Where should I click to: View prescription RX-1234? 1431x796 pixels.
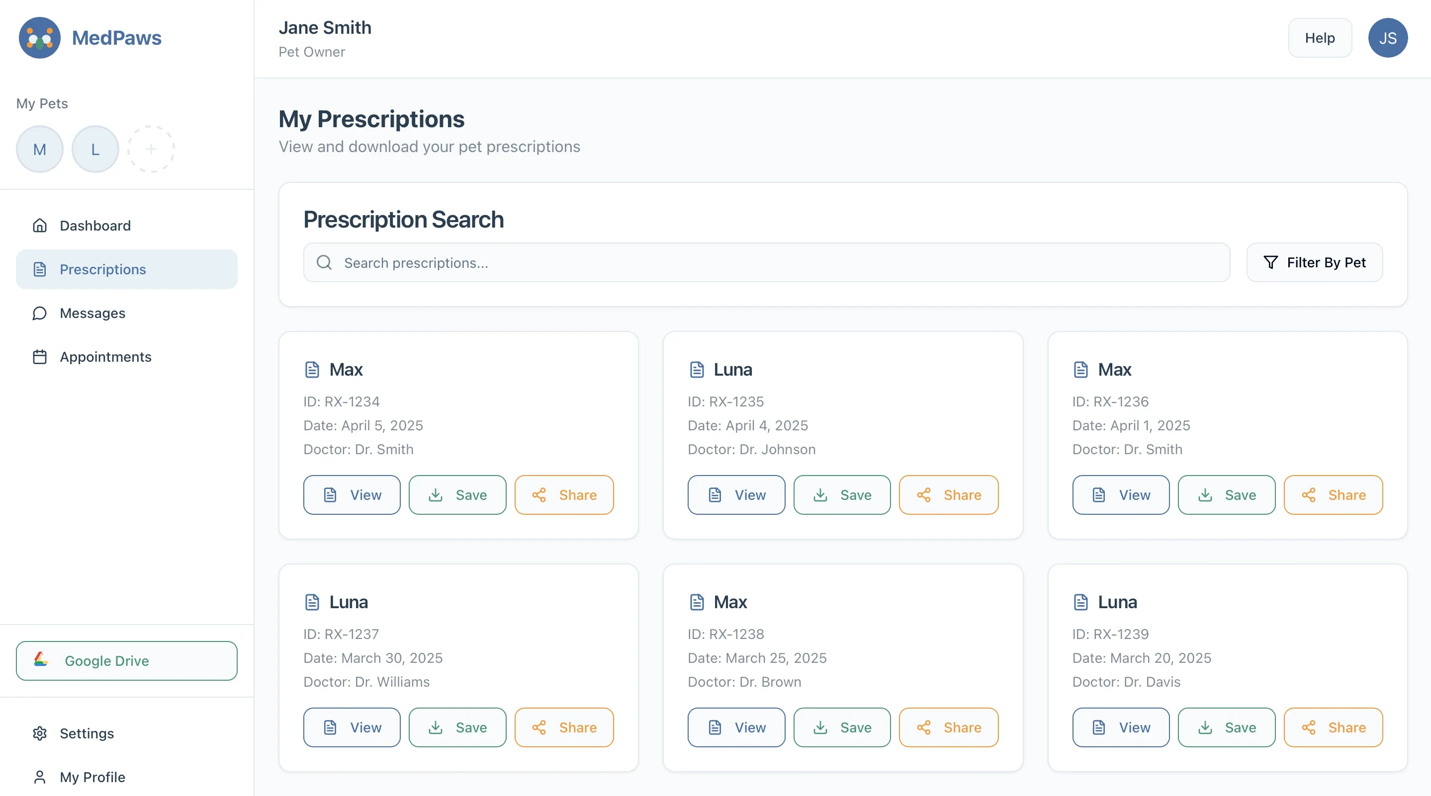click(352, 494)
